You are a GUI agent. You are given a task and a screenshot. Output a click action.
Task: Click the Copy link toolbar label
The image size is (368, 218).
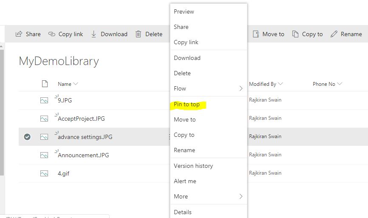(x=71, y=34)
